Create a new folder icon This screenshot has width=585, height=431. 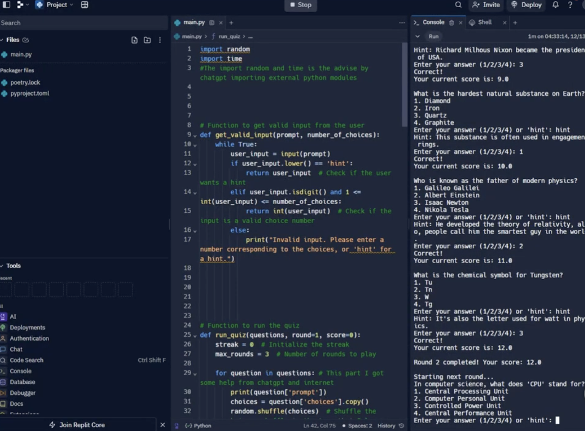pos(147,40)
